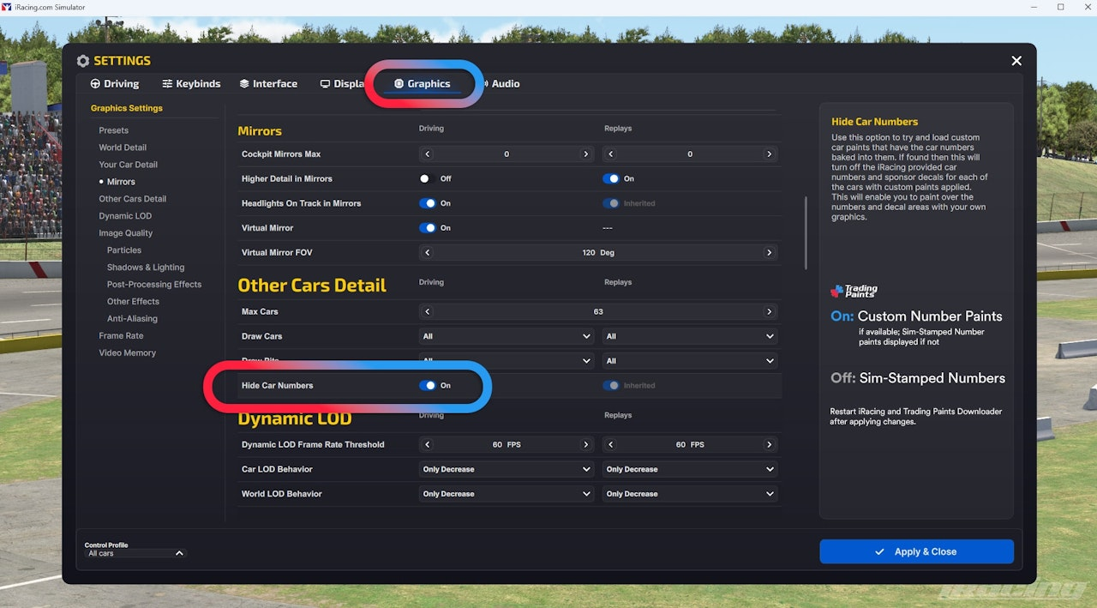Lower replays Dynamic LOD Frame Rate Threshold
The height and width of the screenshot is (608, 1097).
pos(610,445)
